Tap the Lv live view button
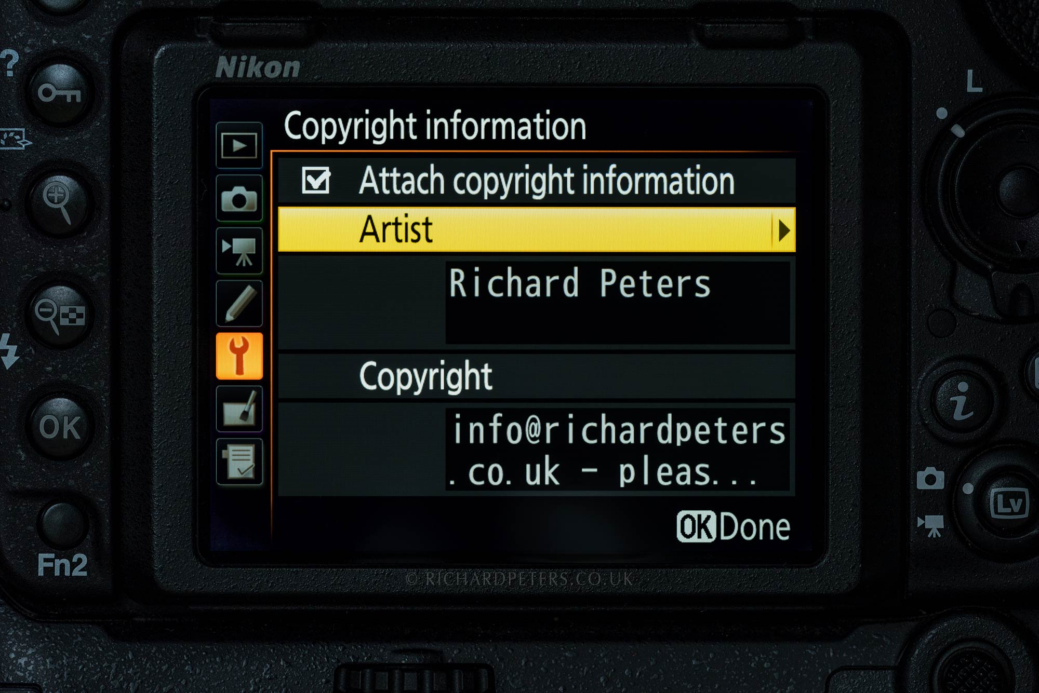This screenshot has width=1039, height=693. pos(1009,503)
